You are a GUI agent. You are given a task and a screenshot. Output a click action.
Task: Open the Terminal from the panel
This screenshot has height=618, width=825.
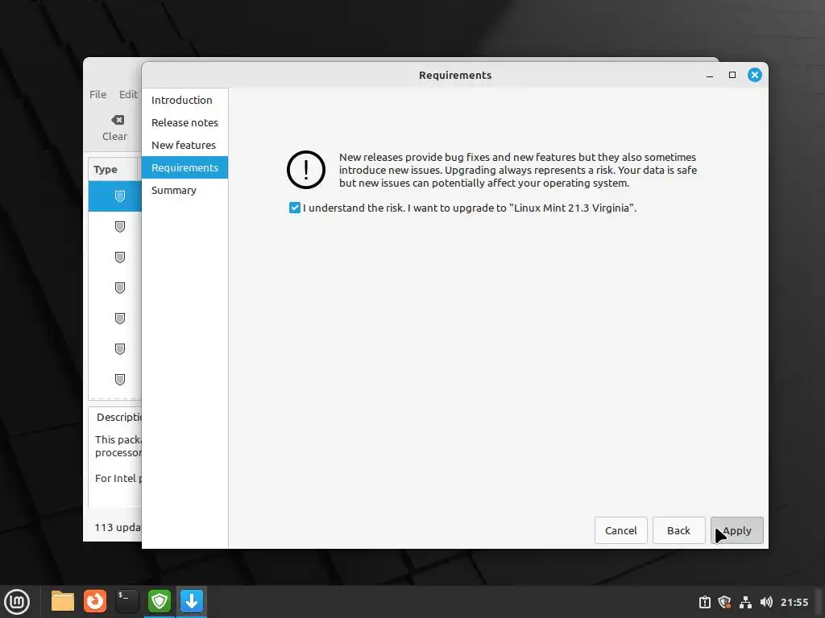pyautogui.click(x=127, y=602)
